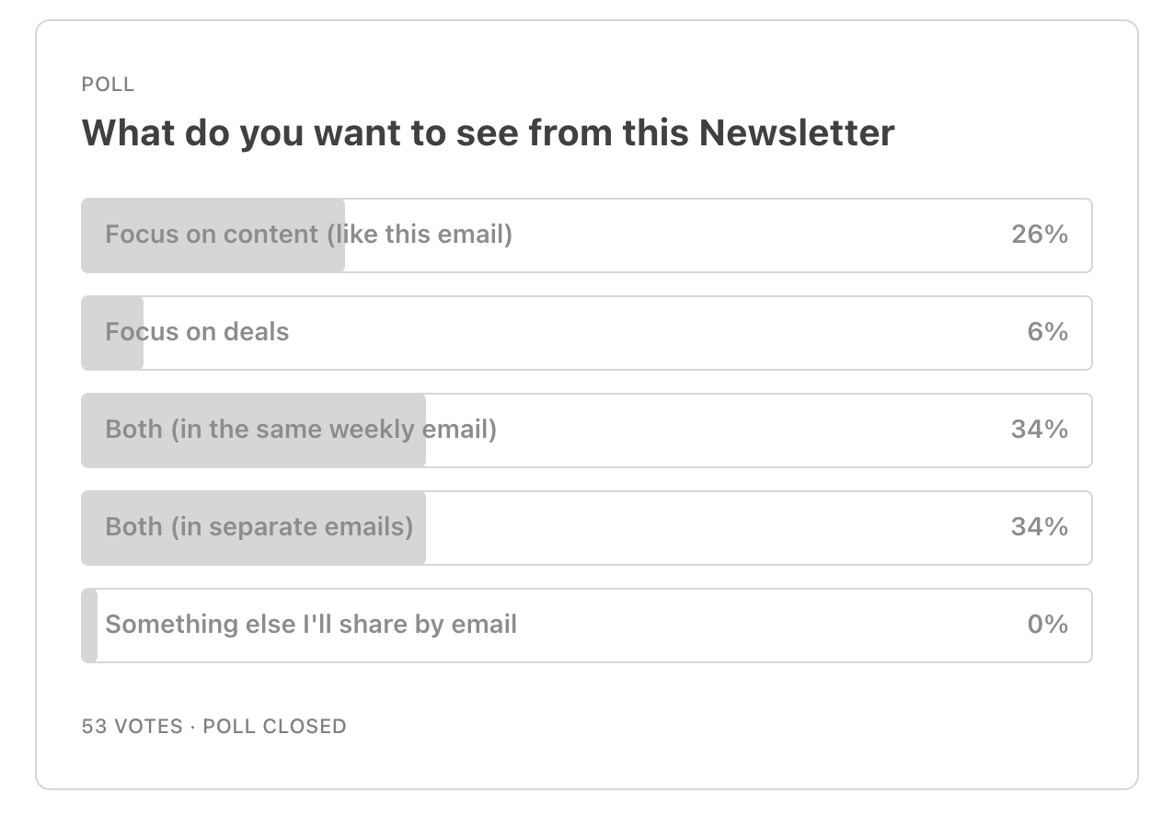Click the 34% for separate emails
This screenshot has height=815, width=1174.
[x=1040, y=527]
